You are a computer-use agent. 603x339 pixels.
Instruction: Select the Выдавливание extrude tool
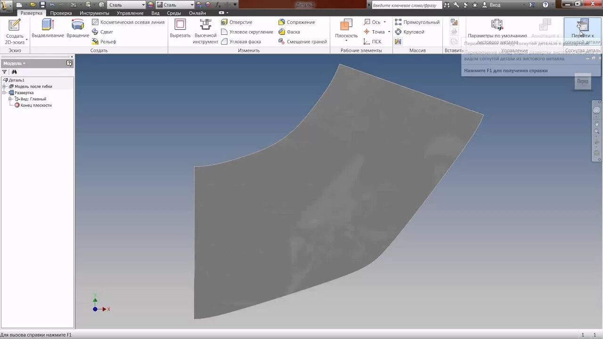[48, 29]
